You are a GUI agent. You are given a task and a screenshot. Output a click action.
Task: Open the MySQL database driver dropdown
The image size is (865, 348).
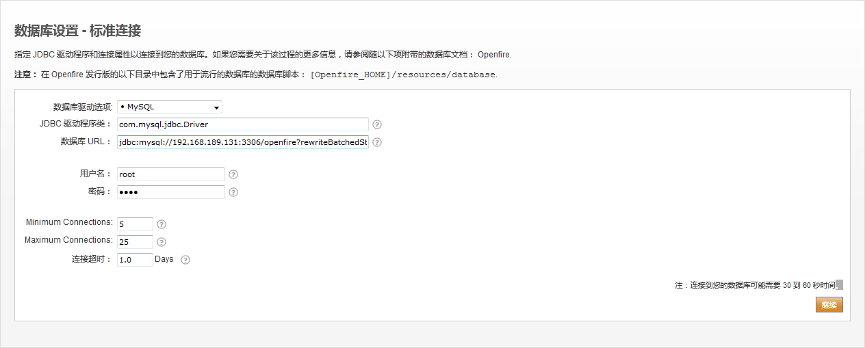[x=170, y=107]
